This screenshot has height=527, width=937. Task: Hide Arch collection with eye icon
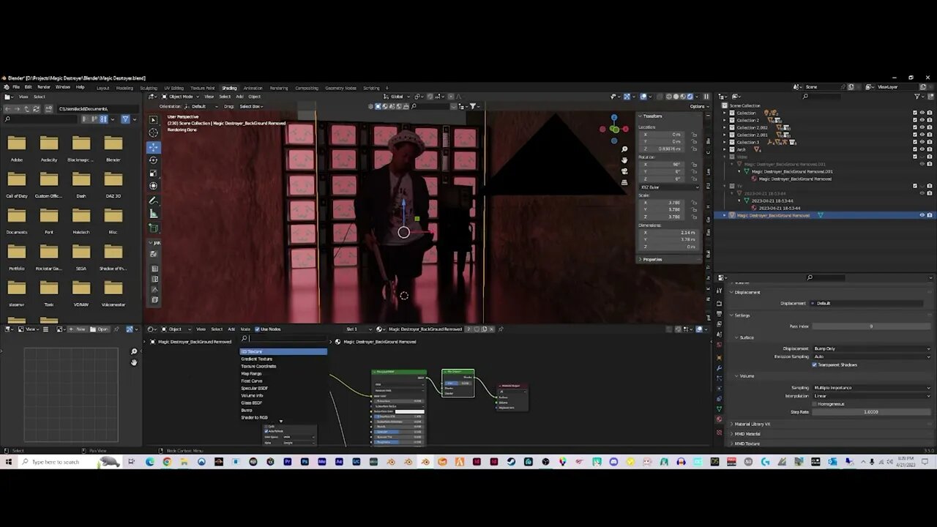[x=922, y=149]
